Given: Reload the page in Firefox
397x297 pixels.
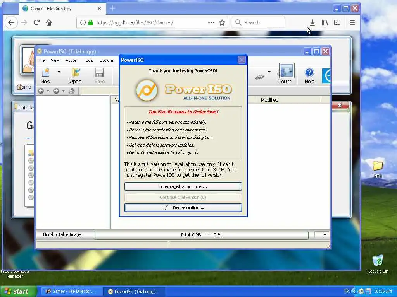Looking at the screenshot, I should click(x=36, y=22).
